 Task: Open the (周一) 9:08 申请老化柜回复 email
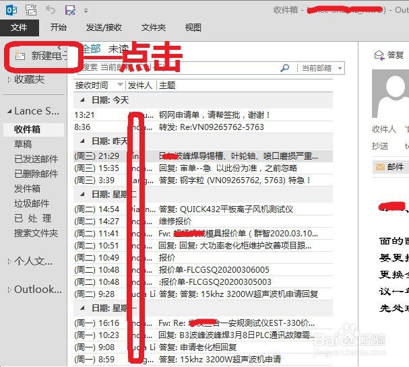[203, 347]
